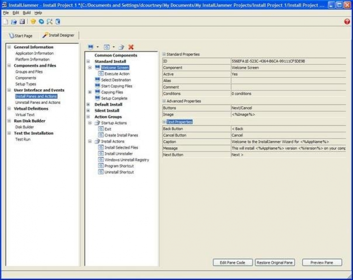Open help via red question mark icon
This screenshot has height=280, width=353.
(347, 22)
